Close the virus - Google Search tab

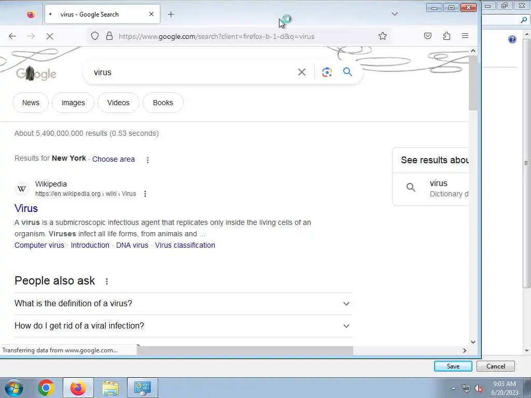pos(151,14)
